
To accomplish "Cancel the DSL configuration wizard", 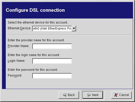I will click(121, 95).
